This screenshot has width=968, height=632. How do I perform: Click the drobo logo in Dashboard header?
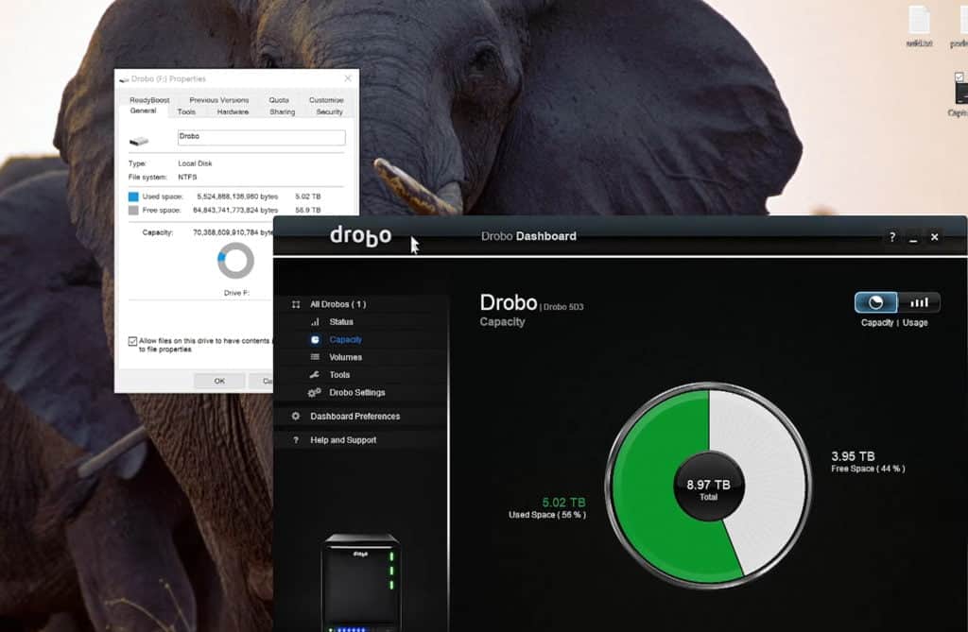pyautogui.click(x=360, y=236)
